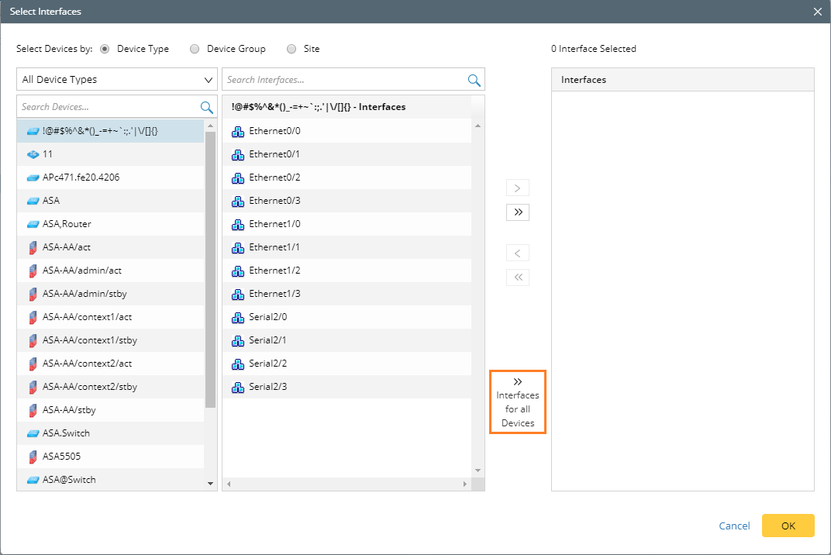Select the Device Group radio button
Image resolution: width=831 pixels, height=555 pixels.
tap(195, 49)
